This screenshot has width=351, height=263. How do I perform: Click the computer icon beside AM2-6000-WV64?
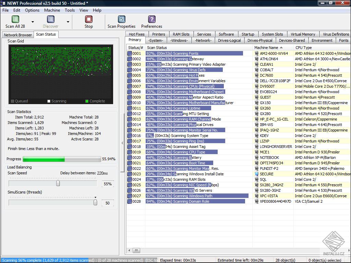[256, 53]
